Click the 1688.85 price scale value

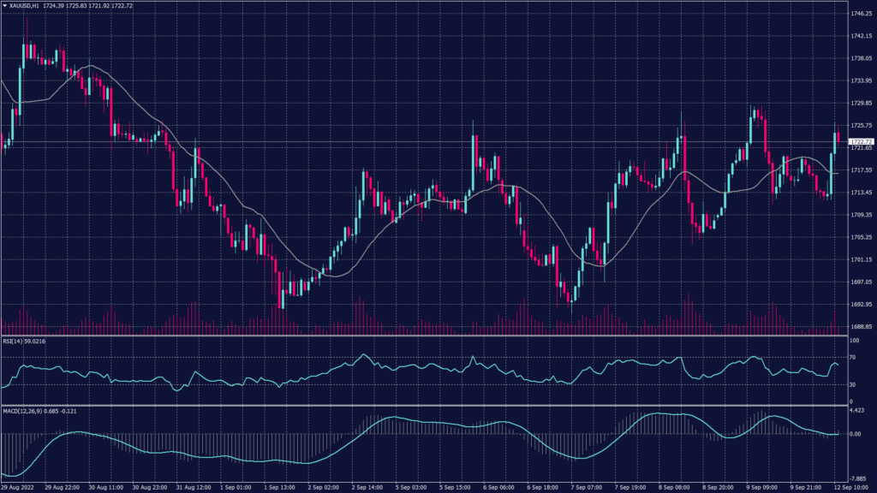(x=860, y=325)
